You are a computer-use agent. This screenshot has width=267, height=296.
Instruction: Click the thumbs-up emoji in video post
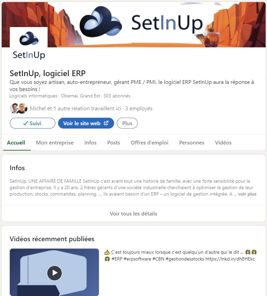point(107,252)
